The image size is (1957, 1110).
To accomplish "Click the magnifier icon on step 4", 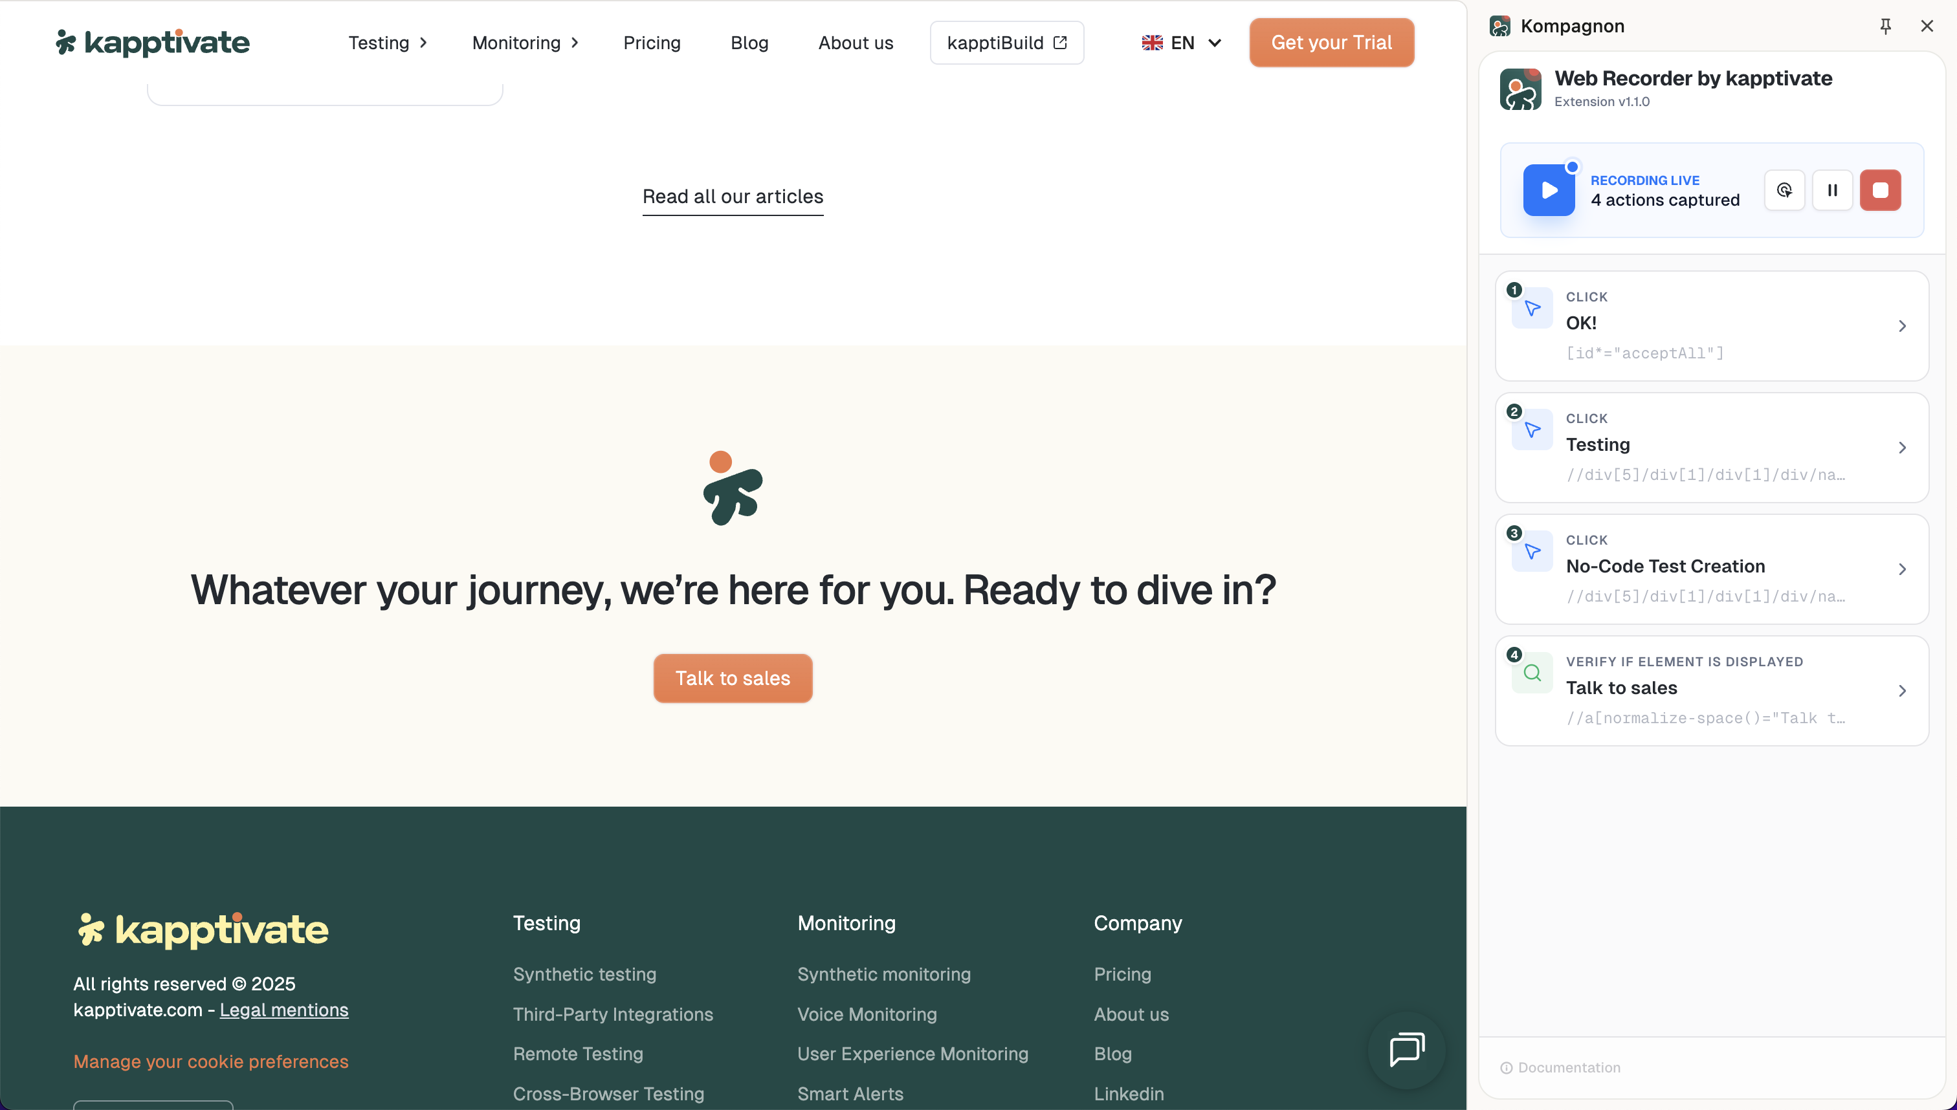I will click(x=1532, y=673).
